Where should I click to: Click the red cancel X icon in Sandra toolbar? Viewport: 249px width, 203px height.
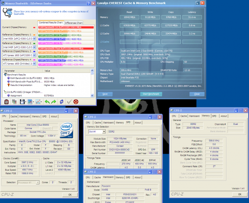pyautogui.click(x=76, y=102)
